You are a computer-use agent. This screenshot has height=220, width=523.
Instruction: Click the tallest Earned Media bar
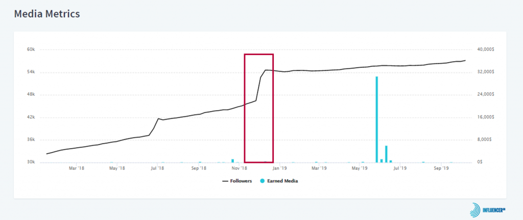pyautogui.click(x=376, y=120)
